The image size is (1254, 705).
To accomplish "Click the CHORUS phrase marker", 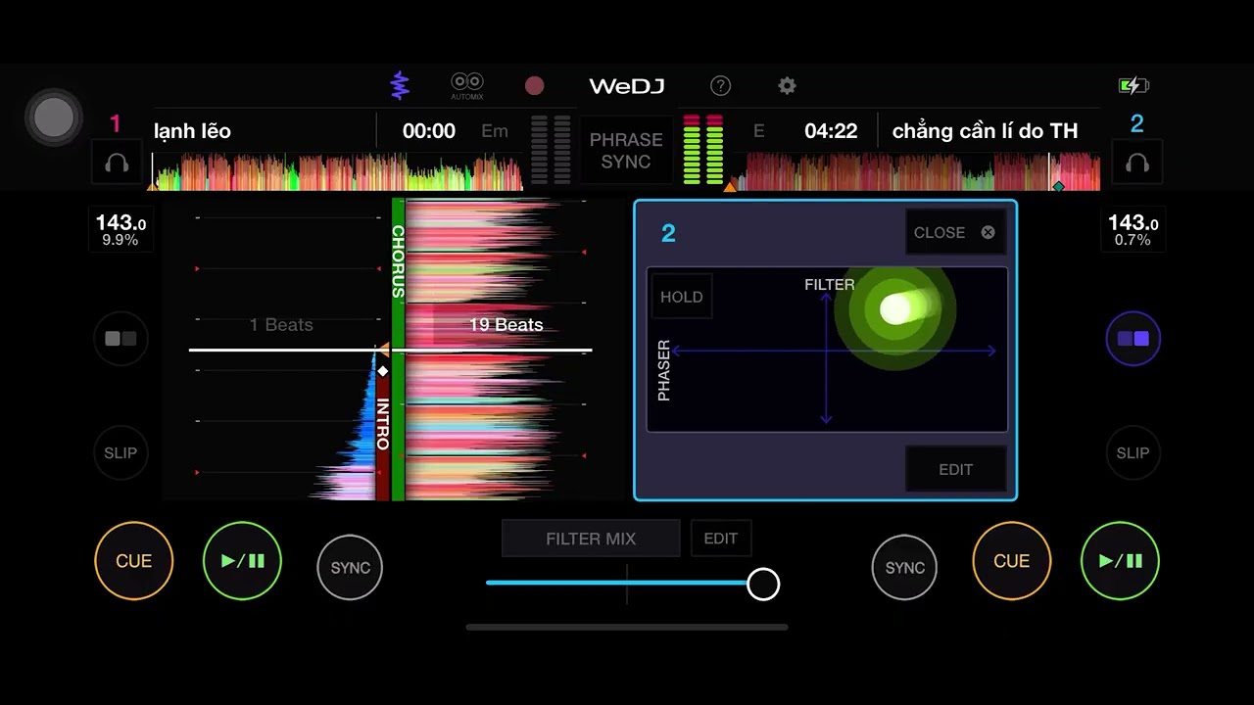I will [398, 261].
